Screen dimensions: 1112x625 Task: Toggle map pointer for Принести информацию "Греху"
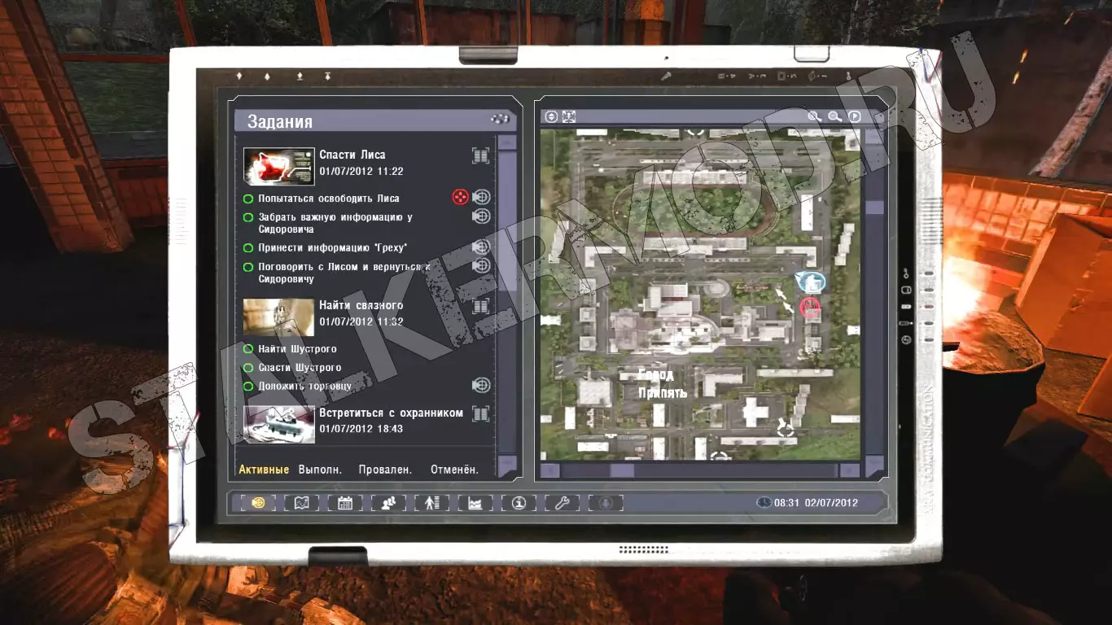coord(481,247)
